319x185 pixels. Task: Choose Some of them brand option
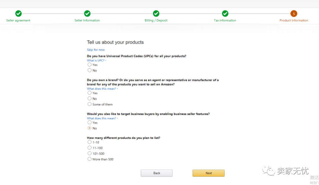[89, 104]
